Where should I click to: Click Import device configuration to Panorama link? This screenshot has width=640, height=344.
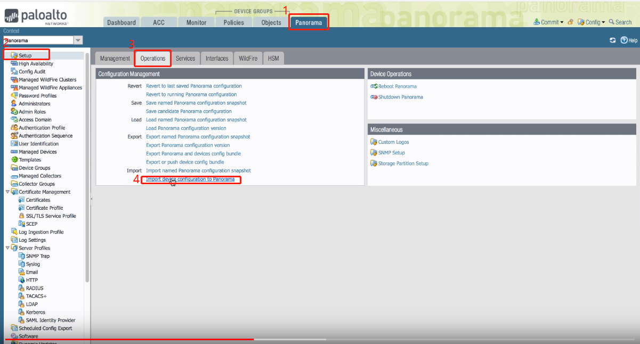coord(190,179)
